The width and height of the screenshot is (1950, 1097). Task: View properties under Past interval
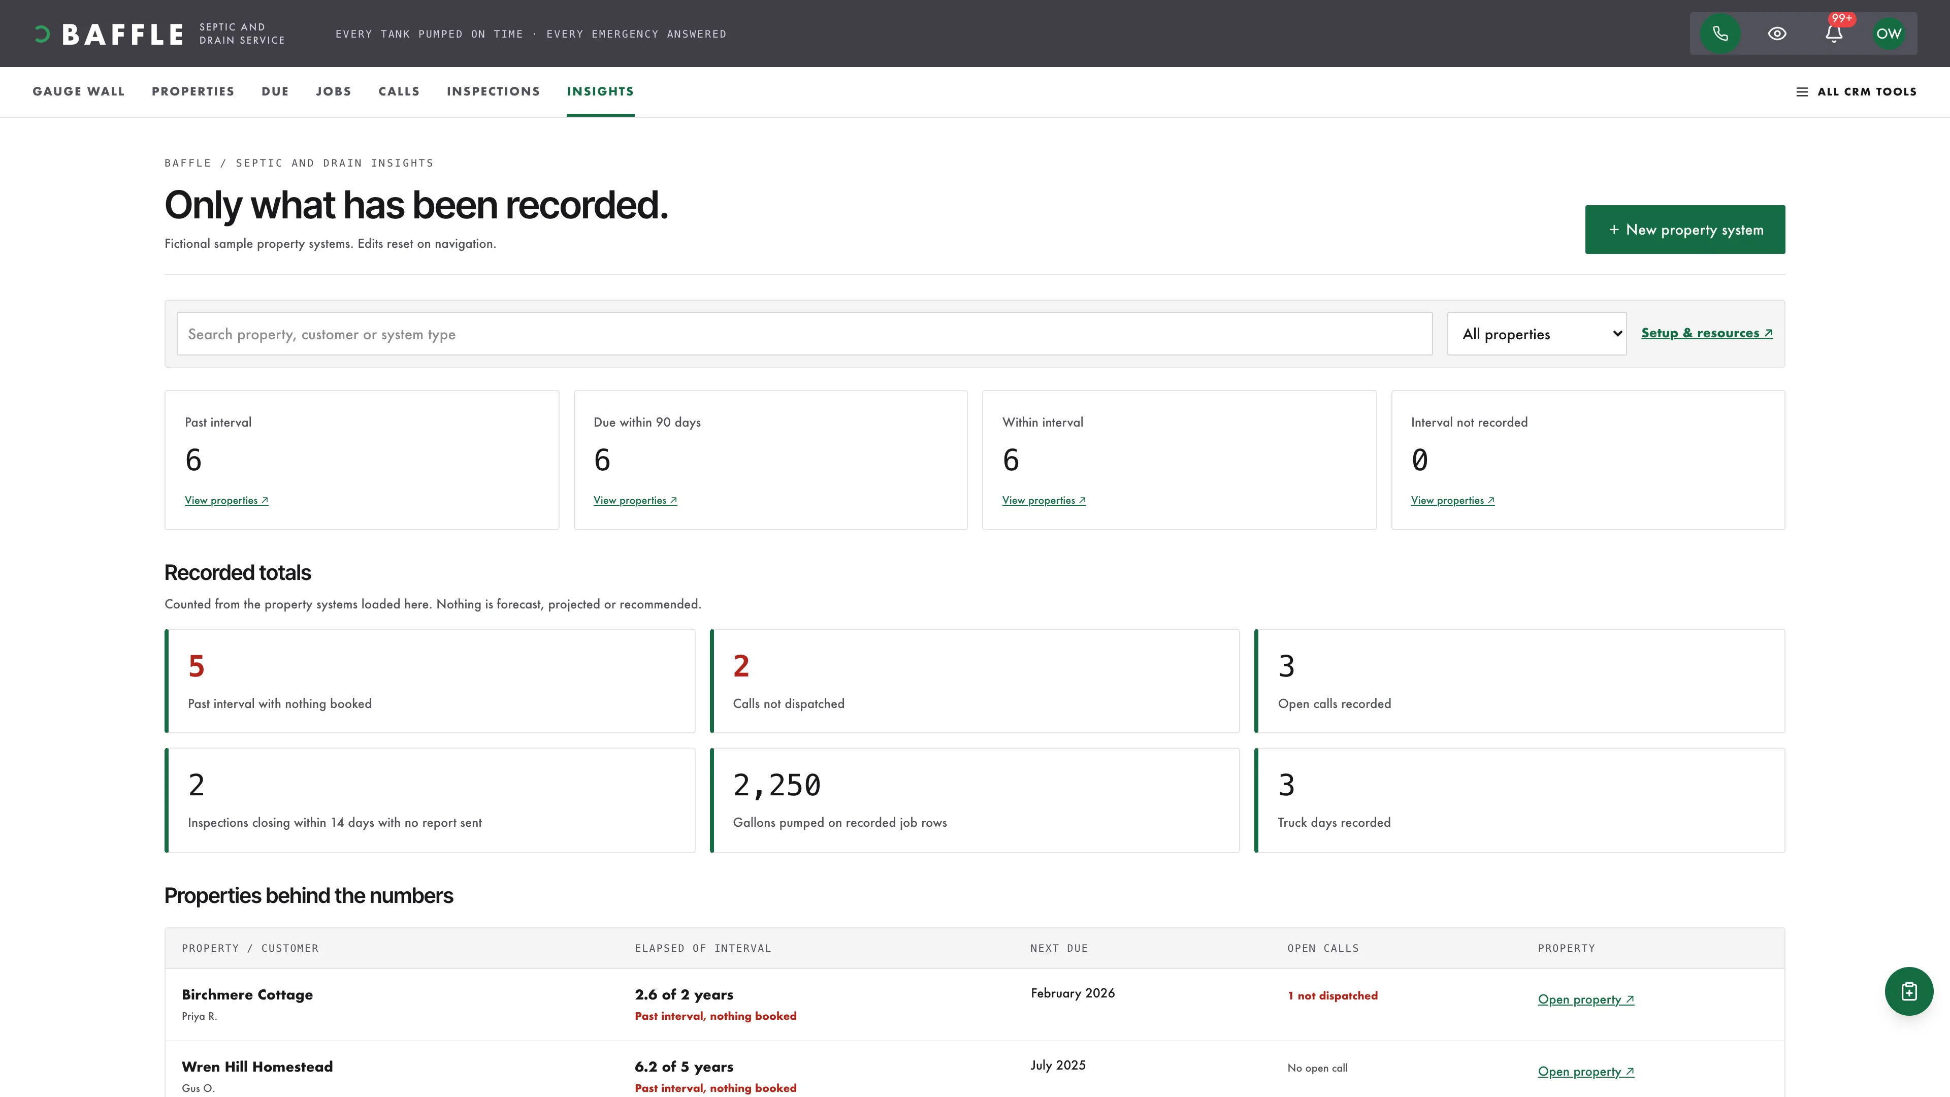pyautogui.click(x=226, y=500)
